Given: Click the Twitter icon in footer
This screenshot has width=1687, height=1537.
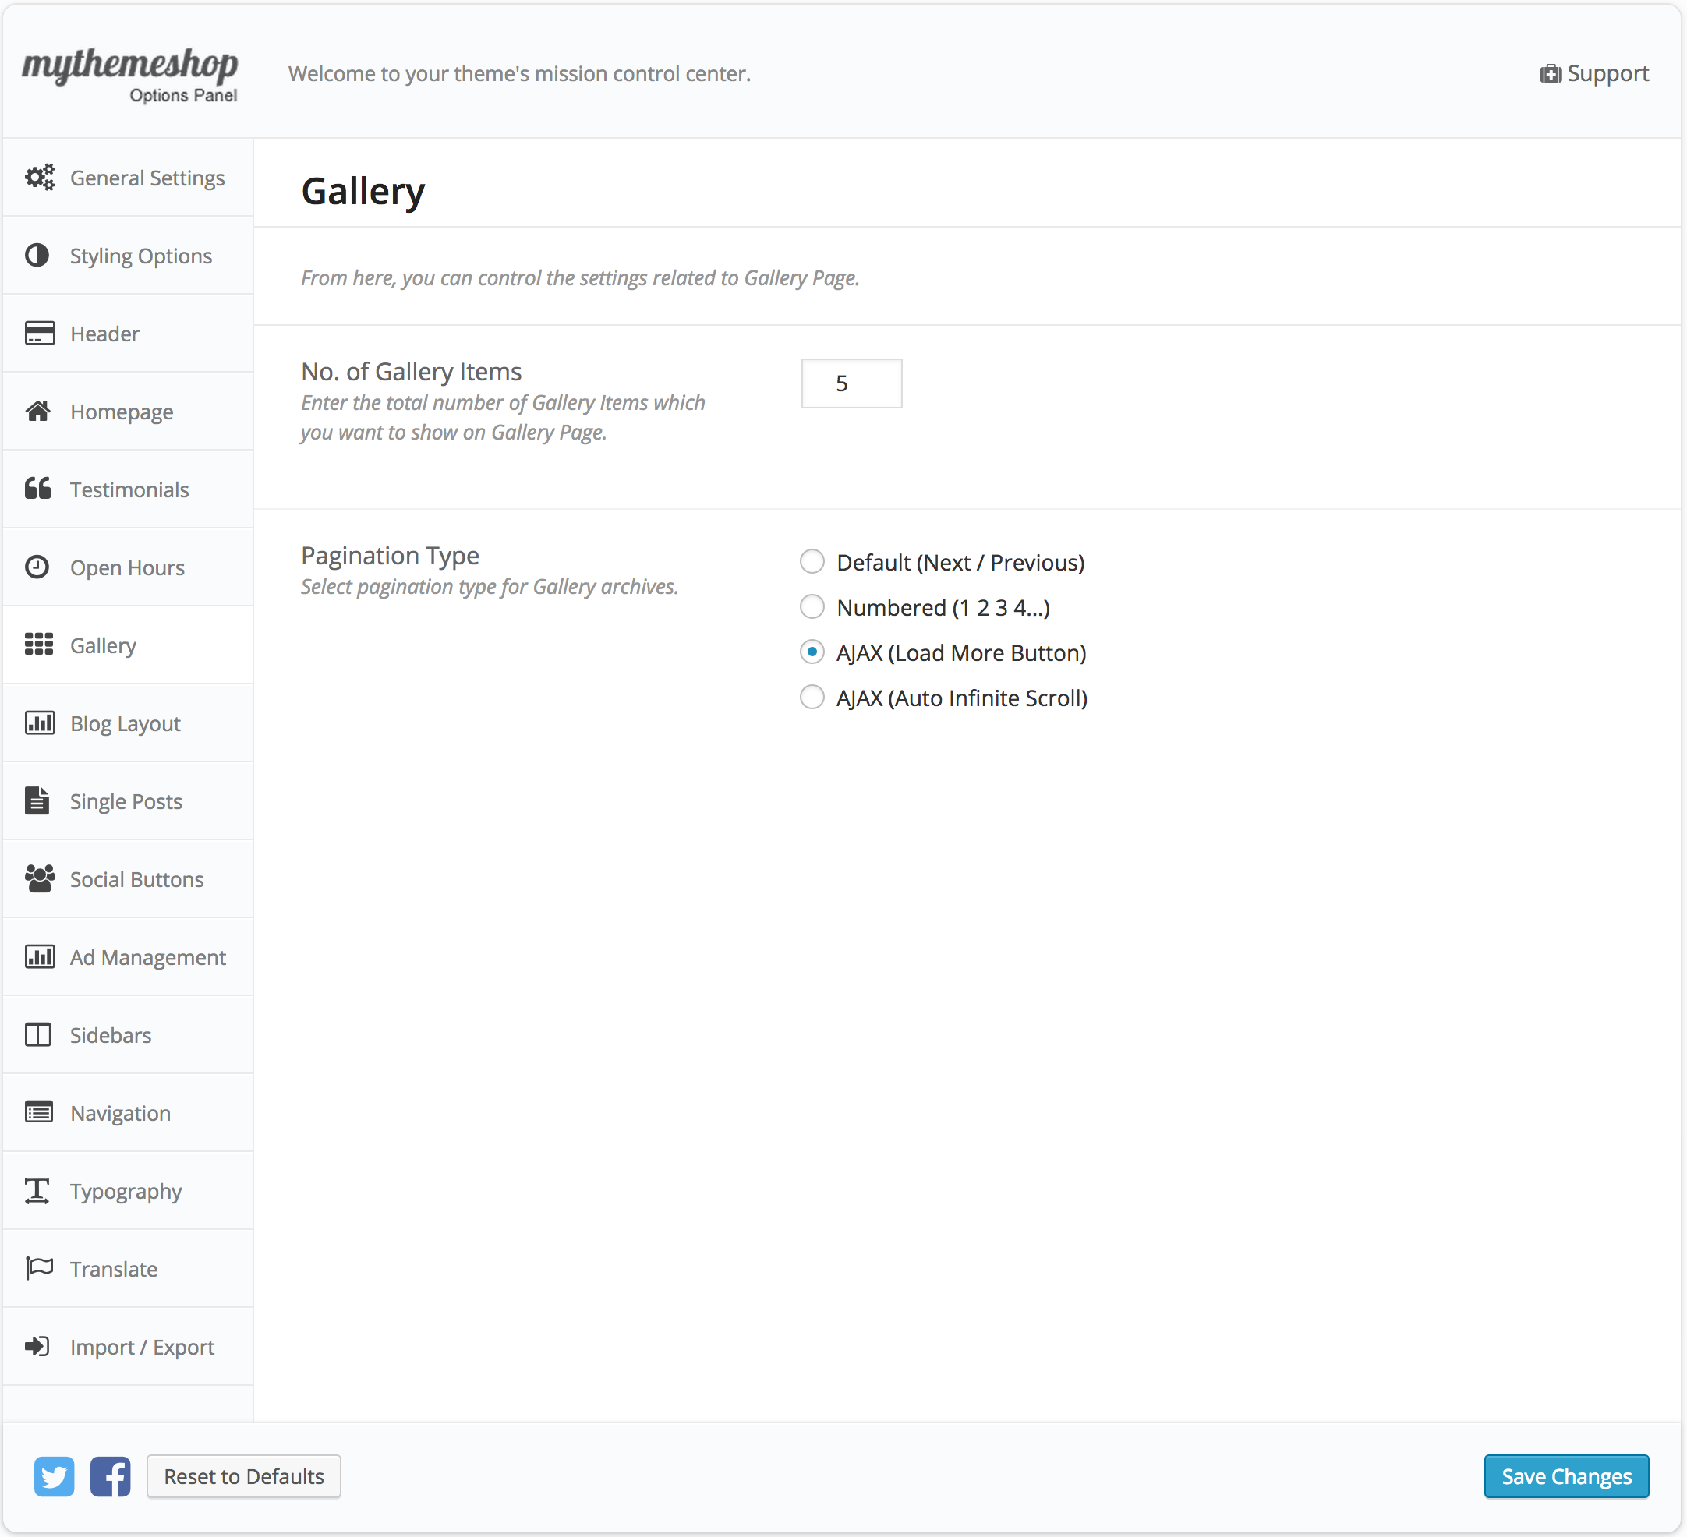Looking at the screenshot, I should 55,1477.
